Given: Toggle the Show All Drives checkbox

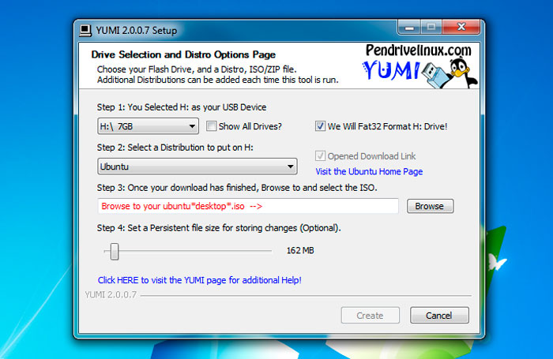Looking at the screenshot, I should [x=211, y=126].
